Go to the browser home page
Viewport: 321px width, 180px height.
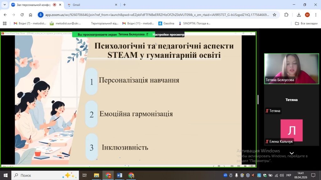(x=30, y=15)
